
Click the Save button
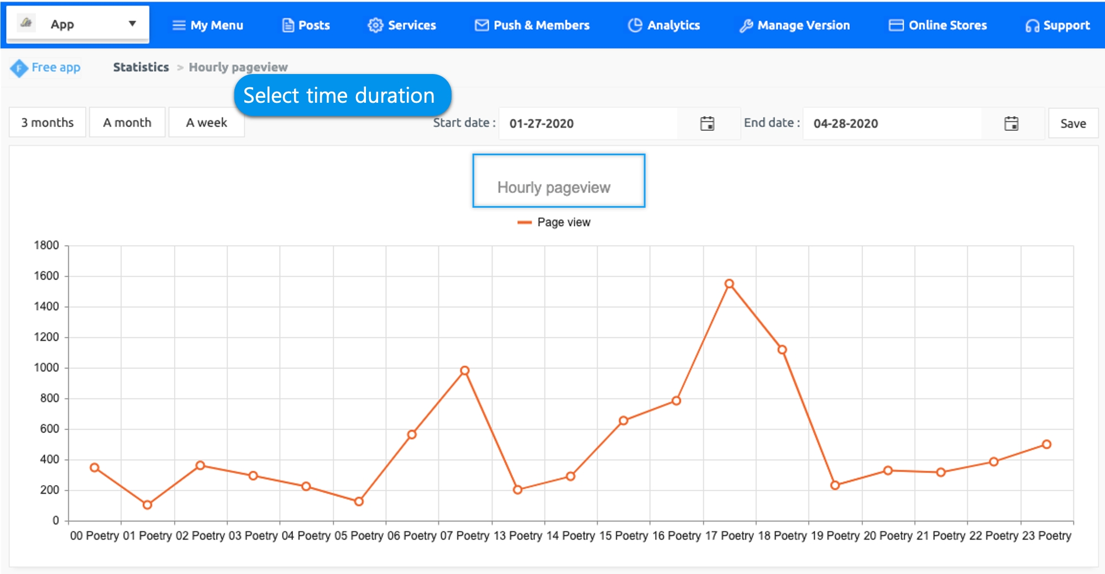tap(1073, 124)
